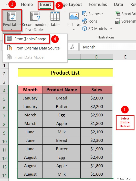Click the SmartArt icon
Viewport: 136px width, 181px height.
[x=118, y=14]
